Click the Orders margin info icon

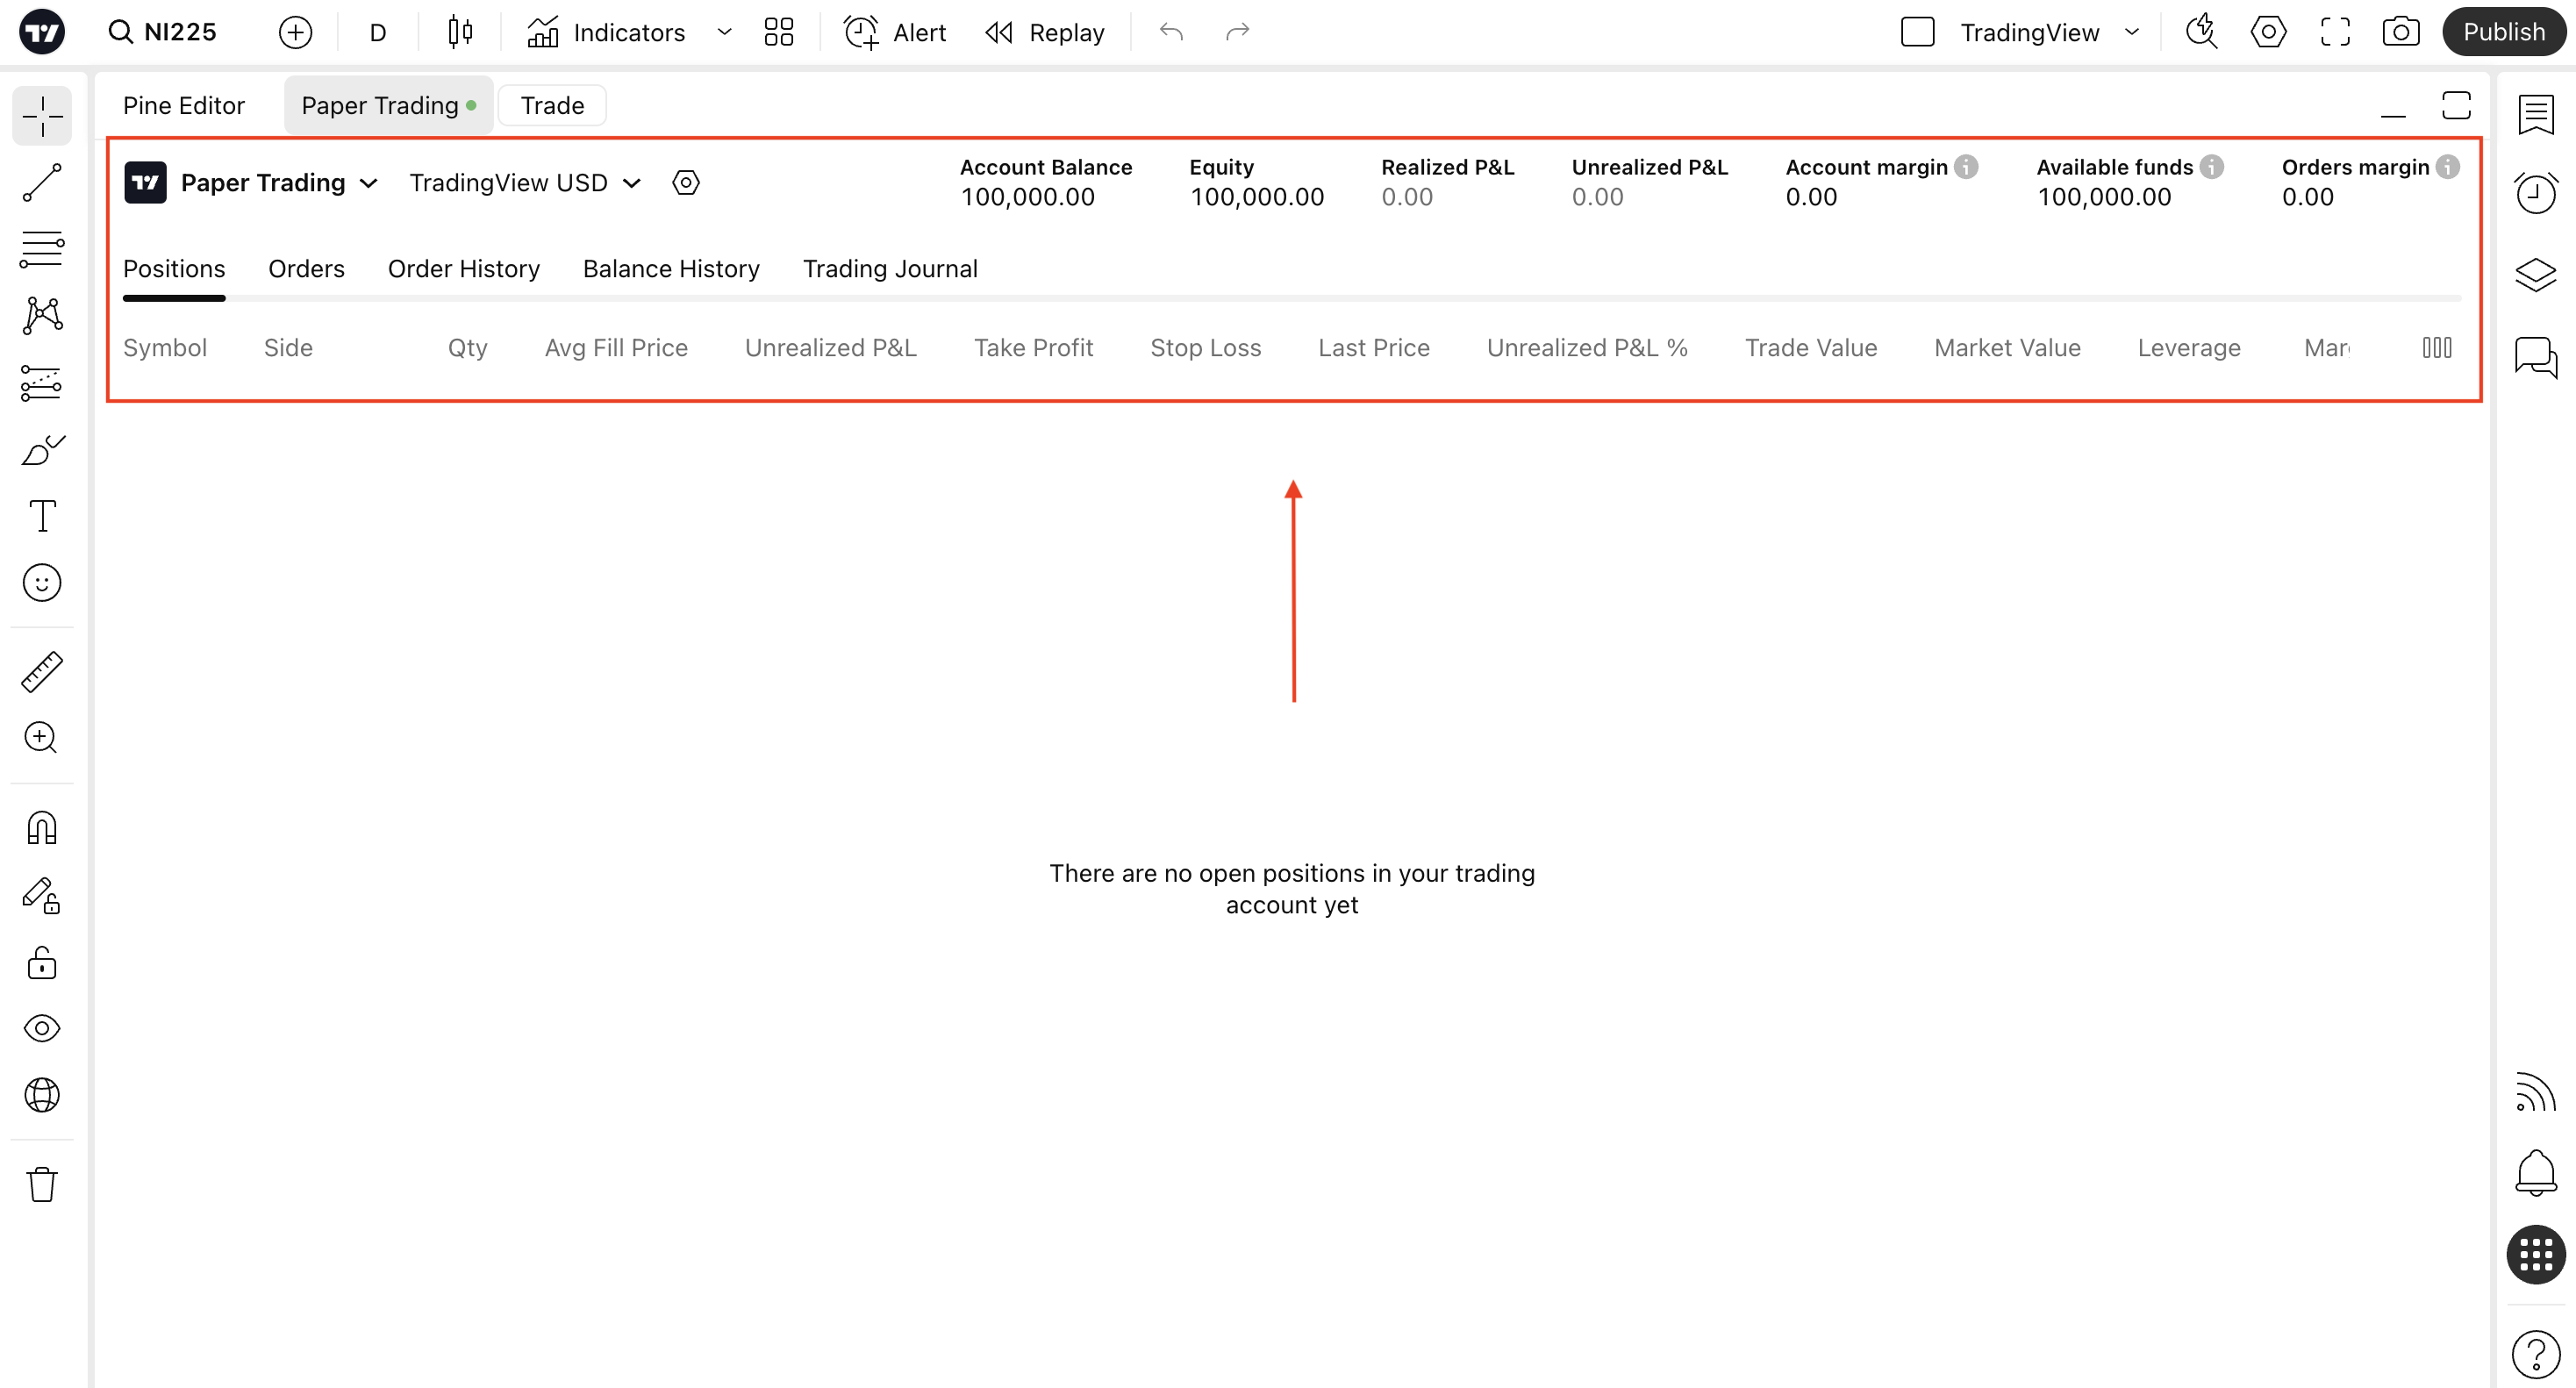(x=2448, y=167)
